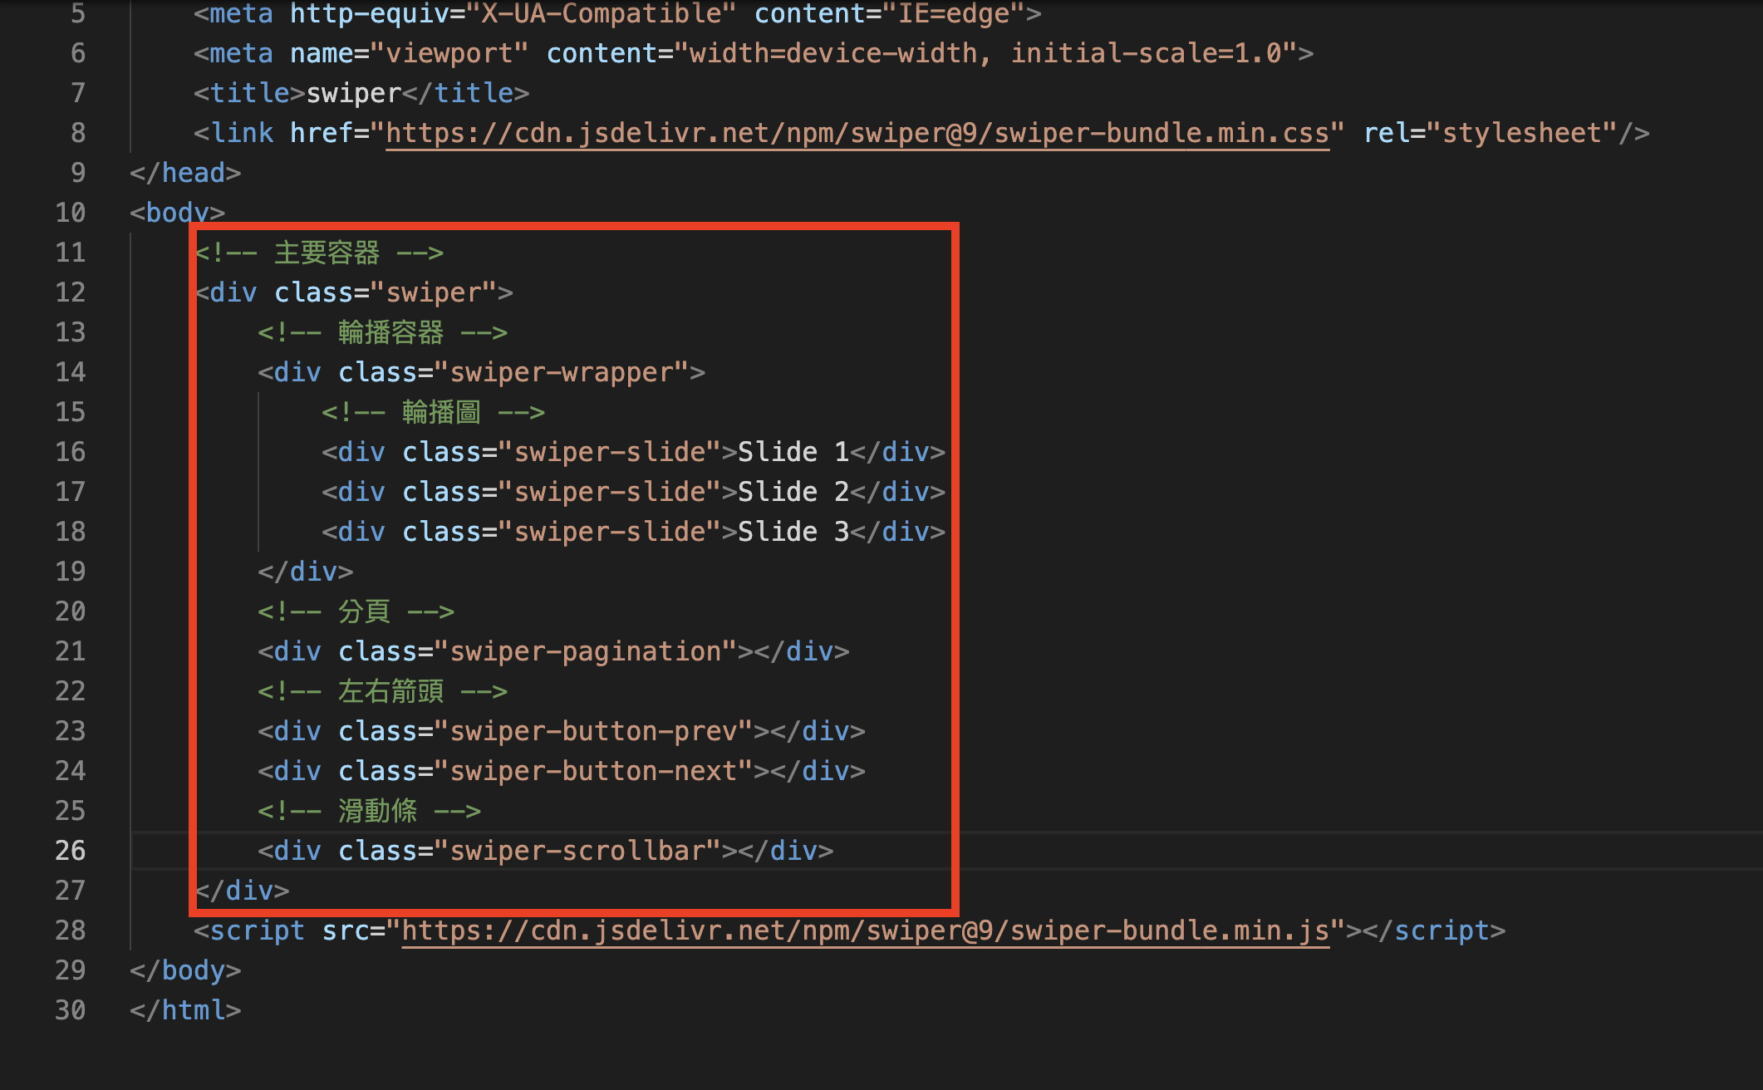The width and height of the screenshot is (1763, 1090).
Task: Click the "swiper" class value on line 12
Action: (x=433, y=292)
